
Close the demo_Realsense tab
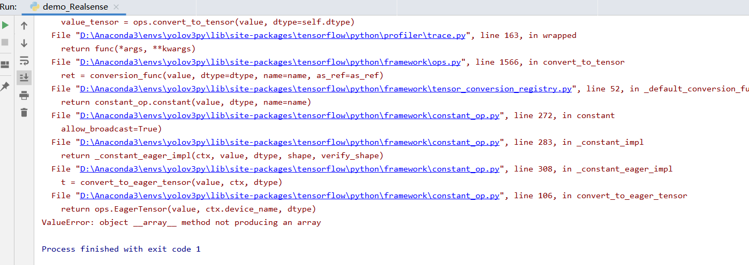tap(115, 7)
